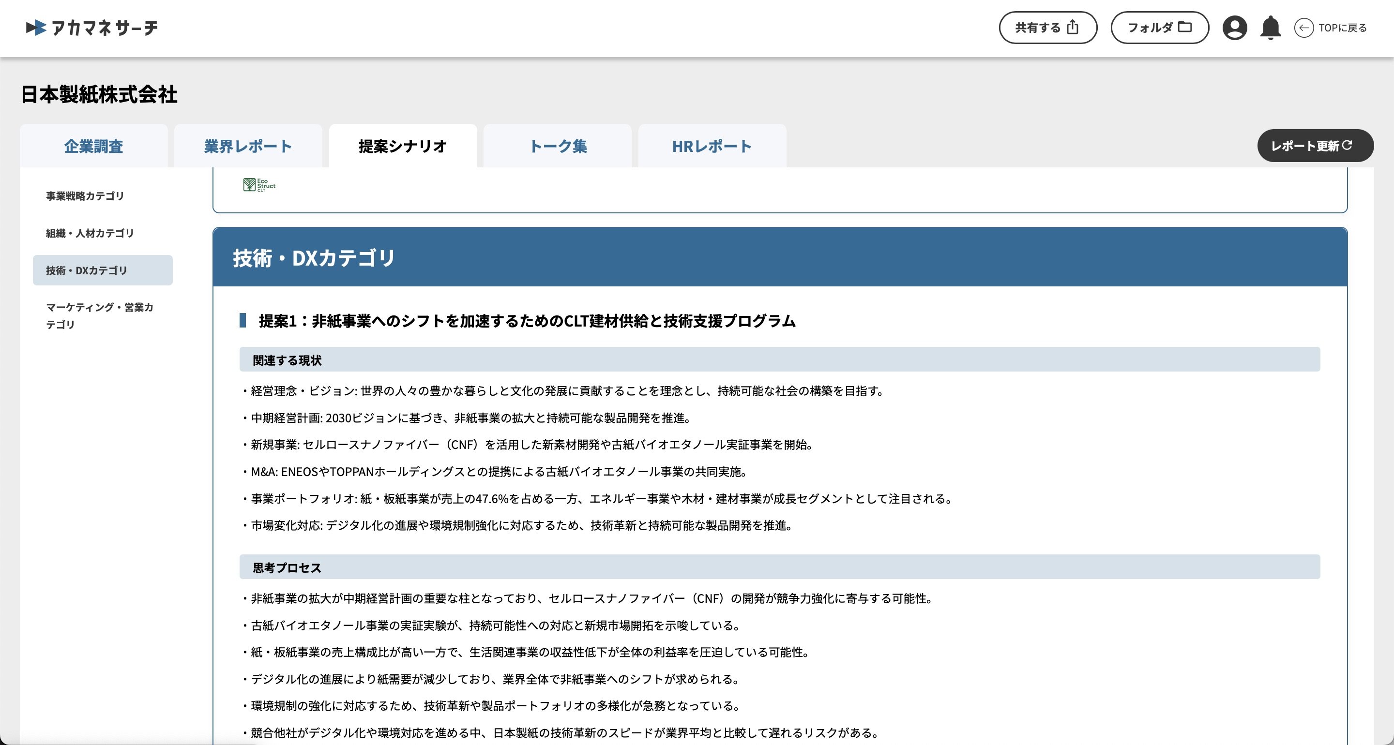
Task: Select the 提案シナリオ tab
Action: [403, 146]
